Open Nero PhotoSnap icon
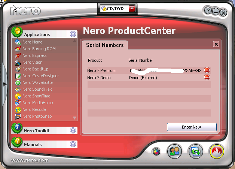Image resolution: width=235 pixels, height=169 pixels. point(18,117)
